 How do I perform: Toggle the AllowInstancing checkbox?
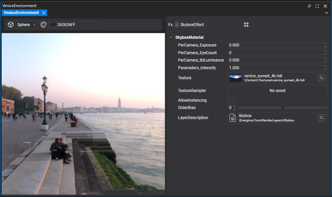pos(231,100)
